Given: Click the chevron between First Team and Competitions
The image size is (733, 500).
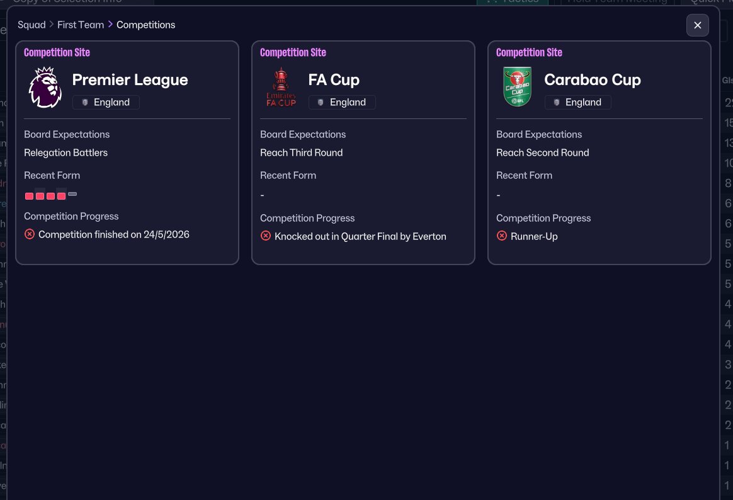Looking at the screenshot, I should [110, 25].
